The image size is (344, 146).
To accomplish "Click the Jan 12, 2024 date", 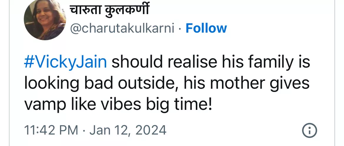I will click(x=128, y=130).
